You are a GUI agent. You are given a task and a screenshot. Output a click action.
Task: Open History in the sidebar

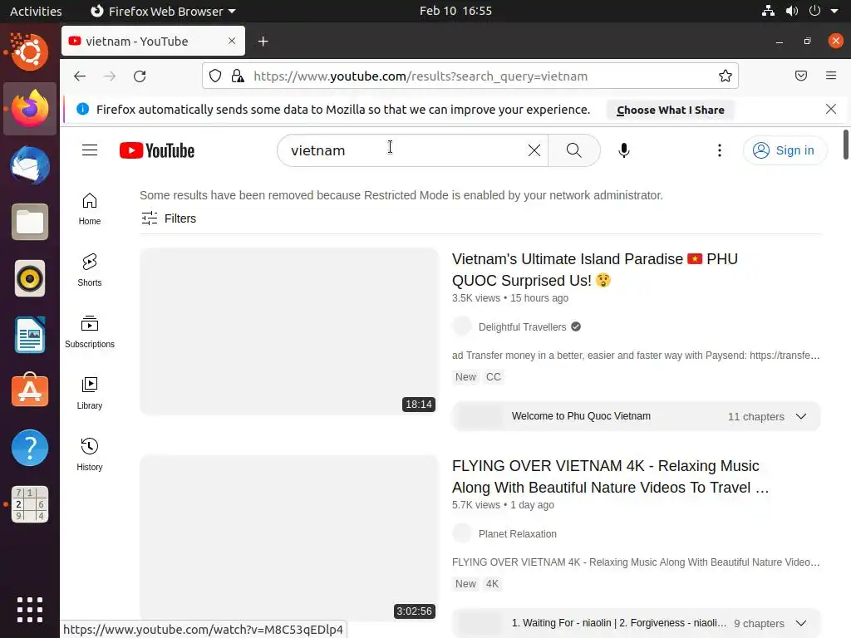(x=90, y=454)
